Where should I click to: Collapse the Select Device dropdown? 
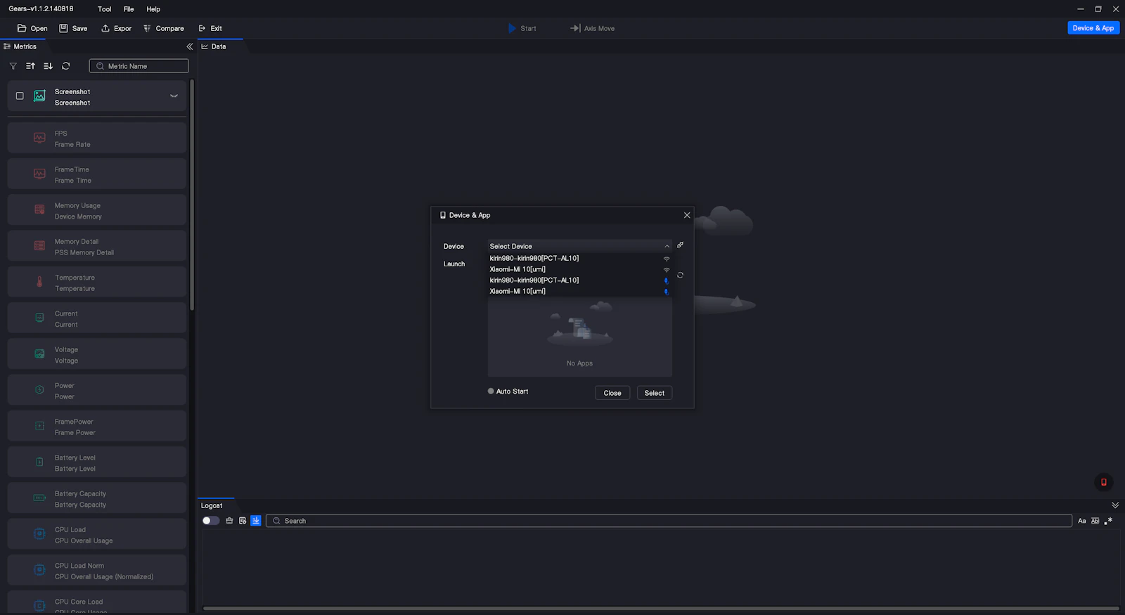(x=667, y=246)
